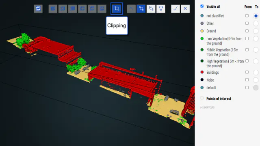
Task: Tick the Points of interest checkbox
Action: [202, 98]
